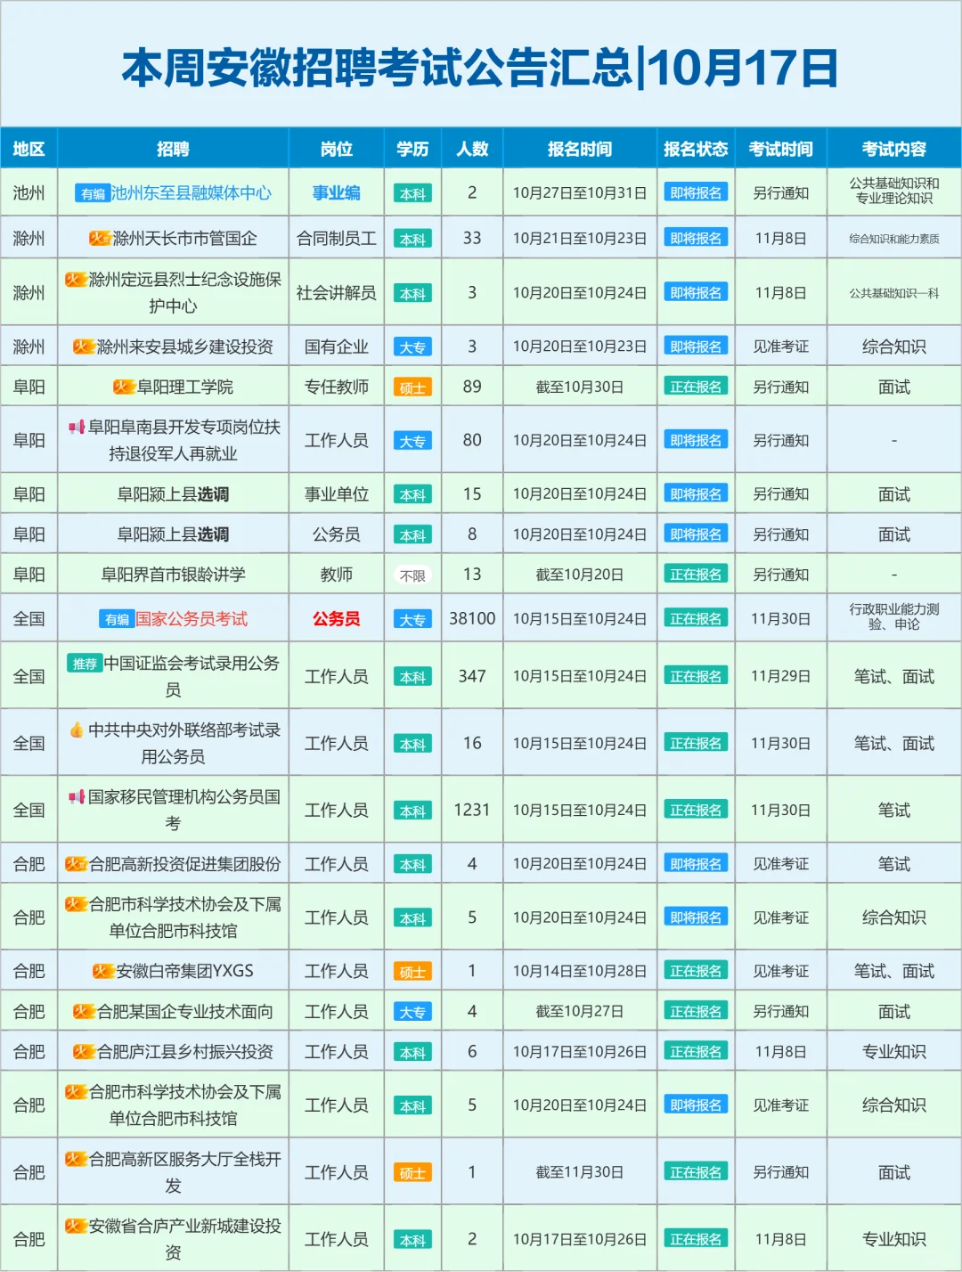
Task: Click the fire icon beside 合肥高新区服务大厅全栈开发
Action: coord(76,1159)
